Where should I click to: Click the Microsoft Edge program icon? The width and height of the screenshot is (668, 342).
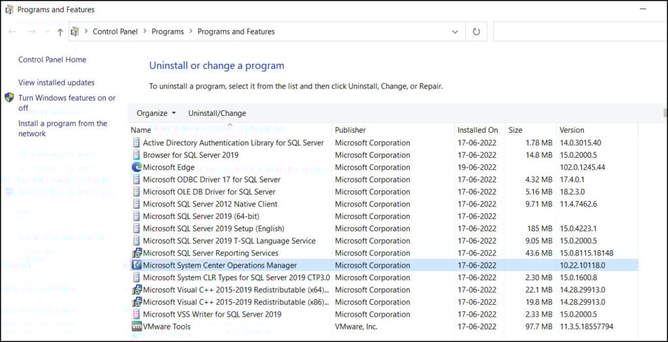[137, 167]
